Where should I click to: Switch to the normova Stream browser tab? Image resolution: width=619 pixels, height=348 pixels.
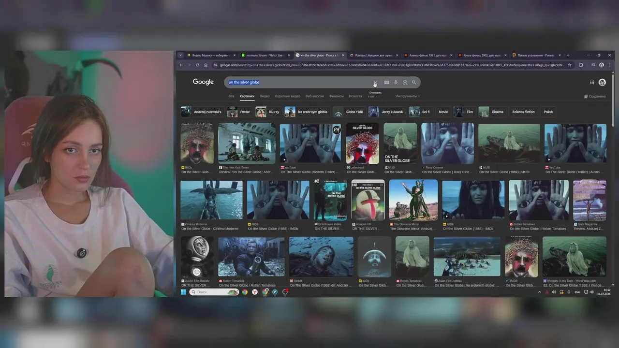(265, 55)
